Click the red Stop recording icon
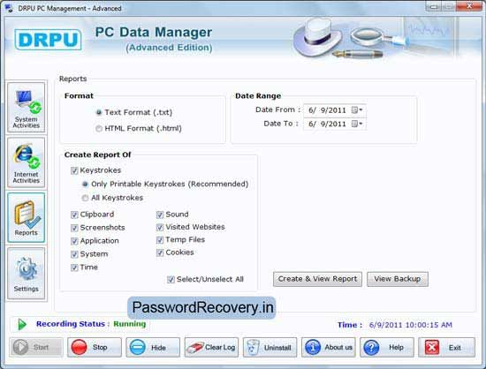The height and width of the screenshot is (369, 486). coord(79,347)
